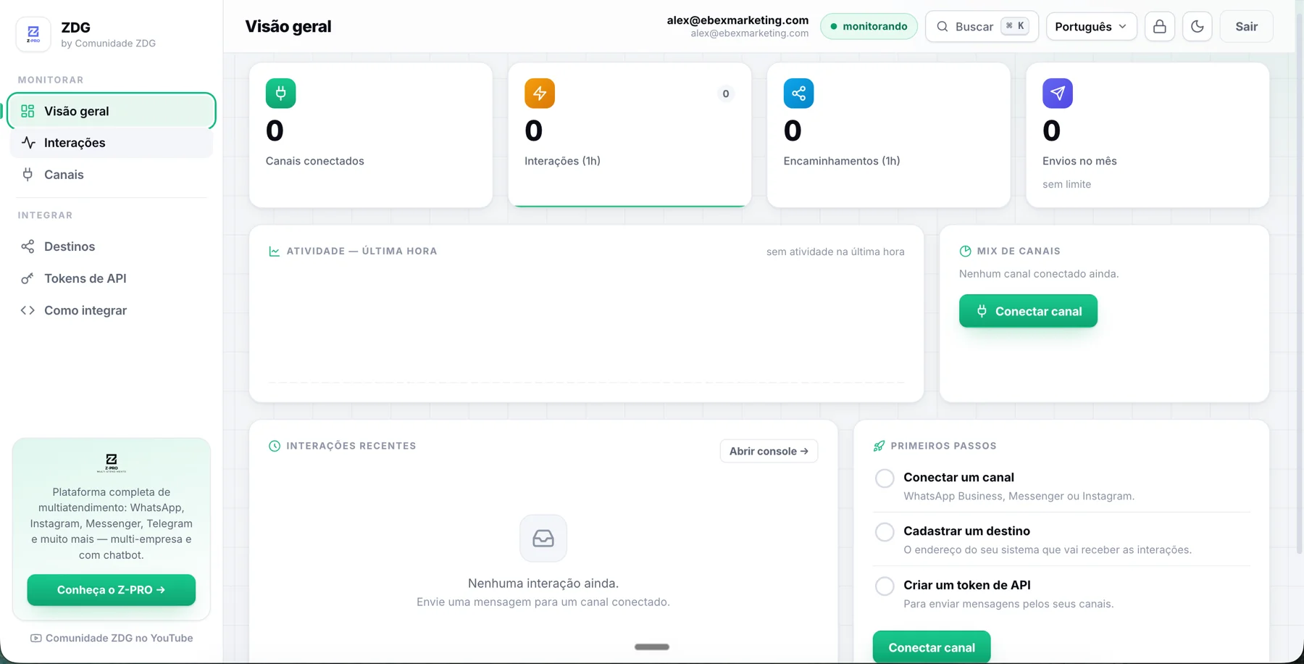Click the purple paper-plane icon on Envios card

[x=1058, y=94]
